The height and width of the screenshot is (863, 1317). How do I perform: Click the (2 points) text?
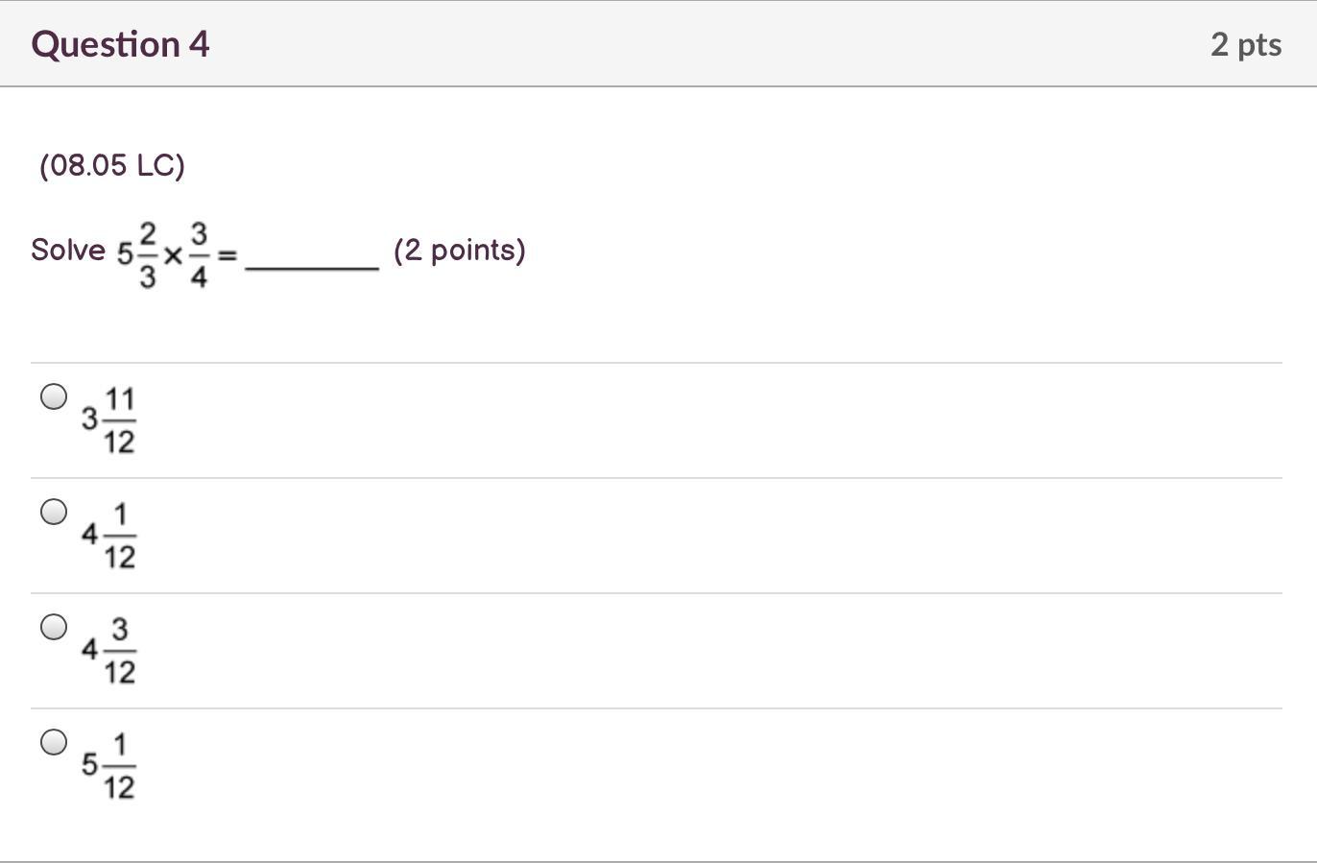pyautogui.click(x=460, y=251)
